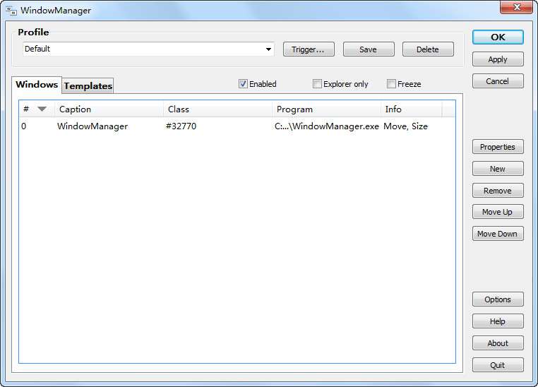Tick the Freeze checkbox
The image size is (538, 387).
click(x=391, y=84)
